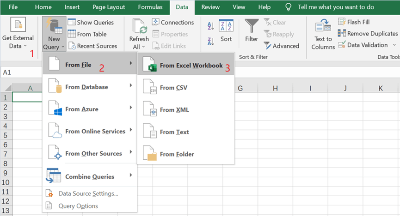Switch to the Page Layout tab
The width and height of the screenshot is (400, 216).
109,7
